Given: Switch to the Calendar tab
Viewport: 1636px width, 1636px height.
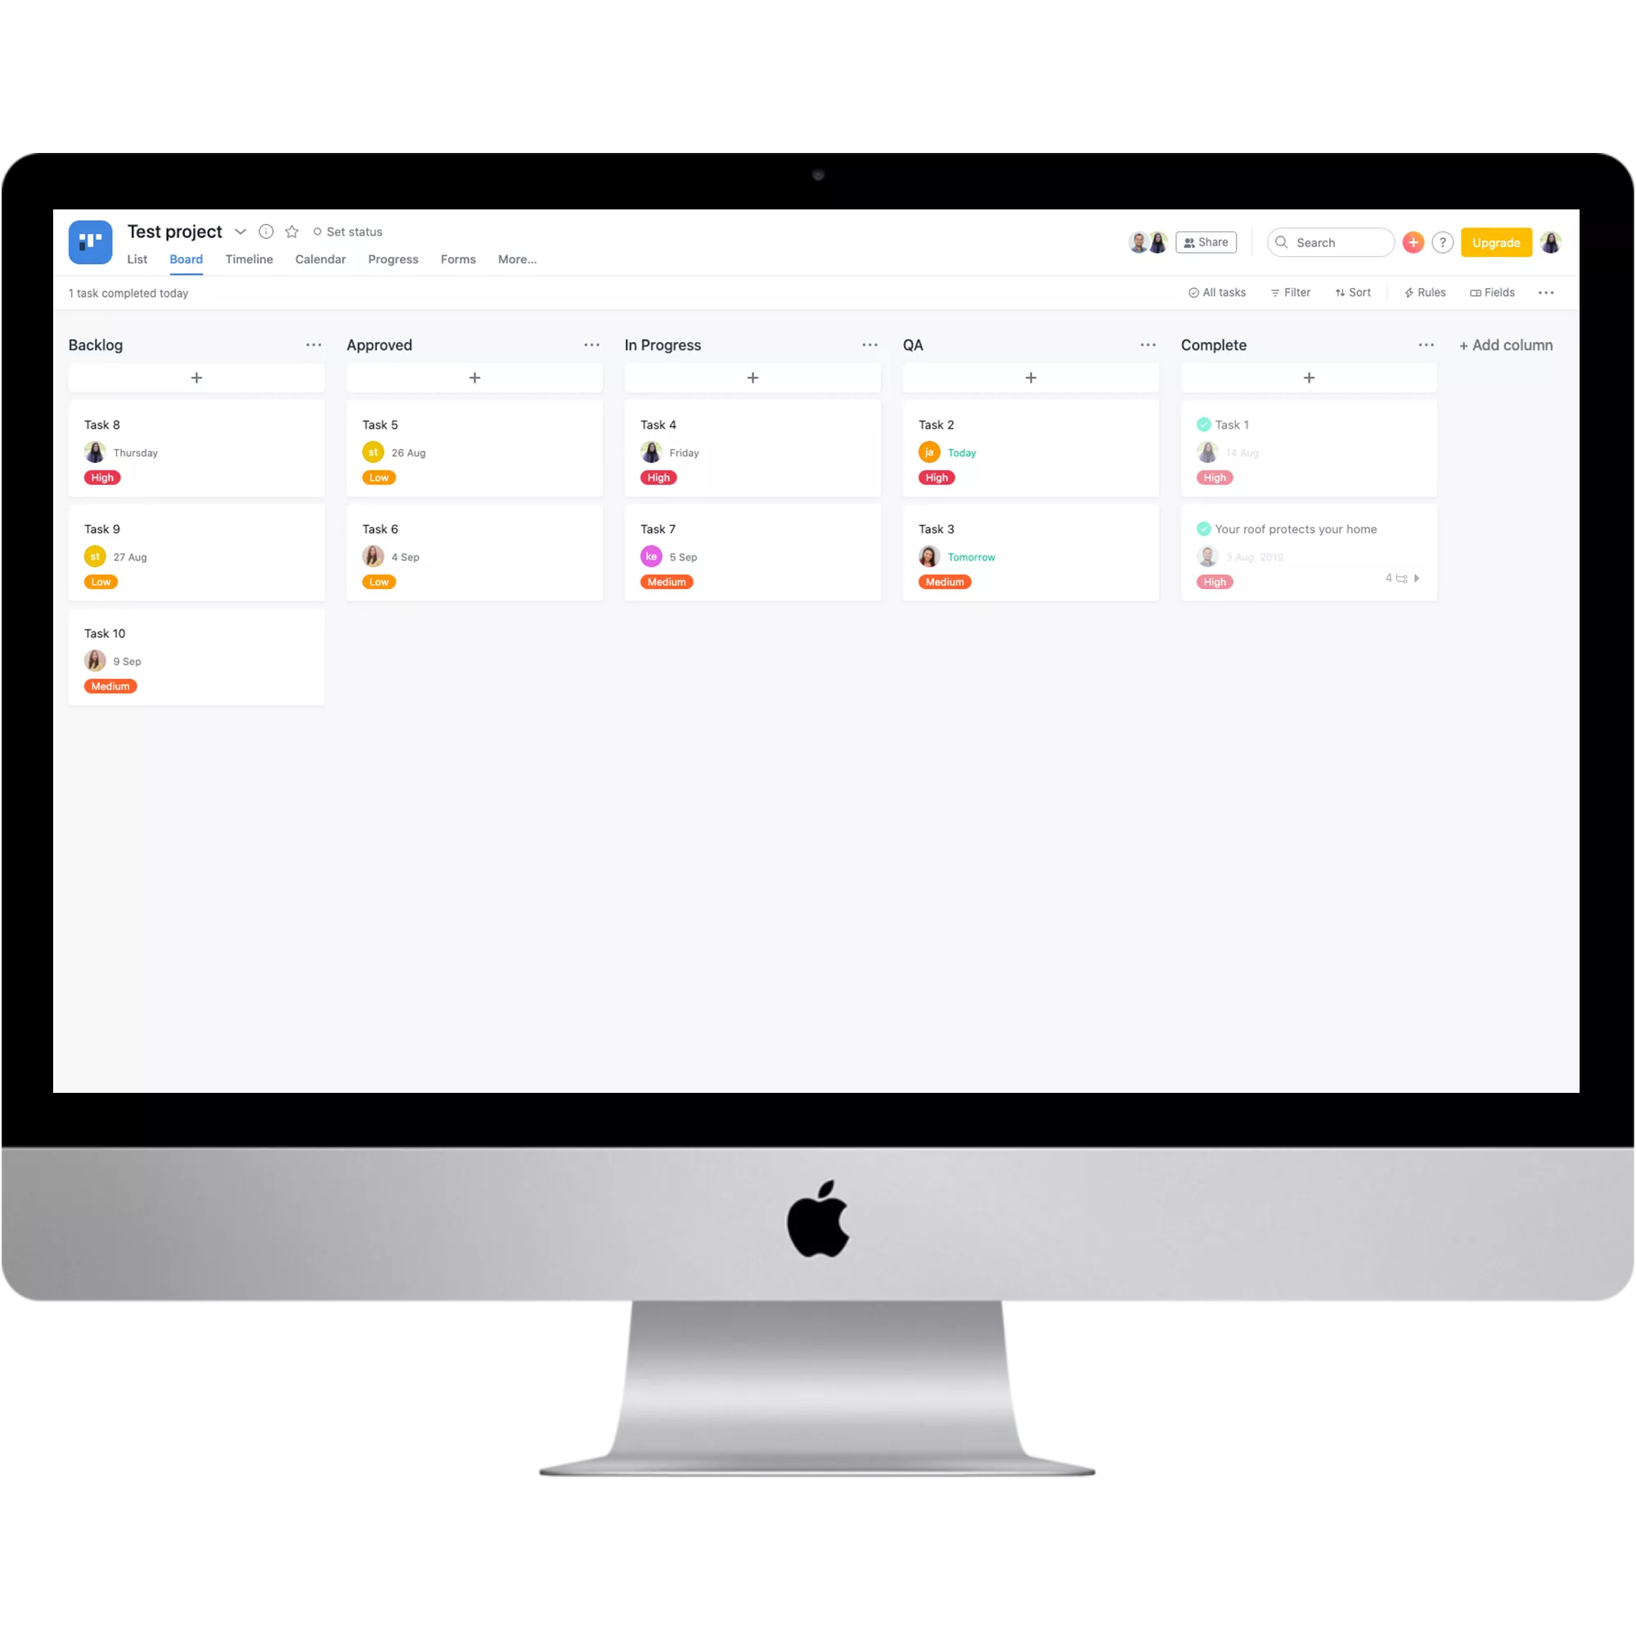Looking at the screenshot, I should point(319,259).
